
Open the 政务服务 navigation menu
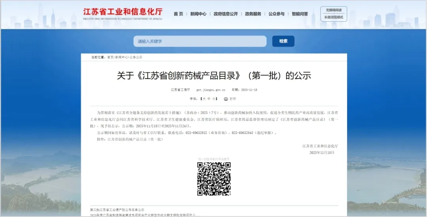pyautogui.click(x=253, y=14)
